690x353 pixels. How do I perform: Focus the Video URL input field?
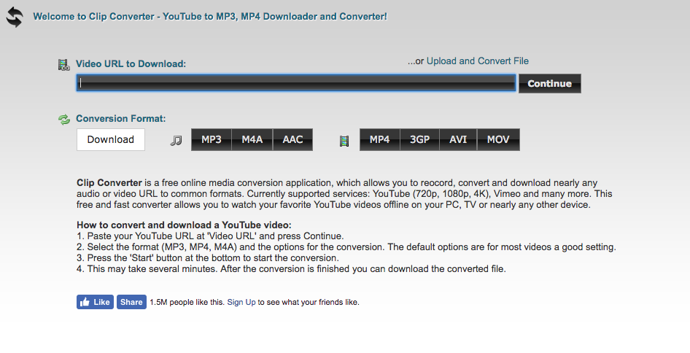(x=296, y=83)
